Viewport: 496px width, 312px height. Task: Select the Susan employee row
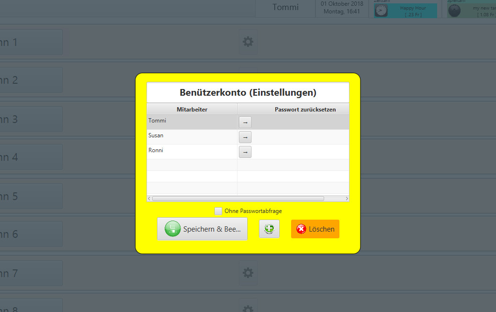point(192,136)
